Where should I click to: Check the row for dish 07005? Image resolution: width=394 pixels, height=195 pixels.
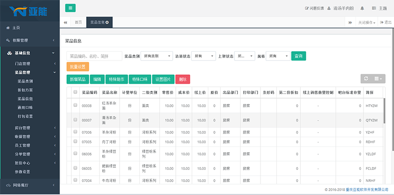point(75,141)
